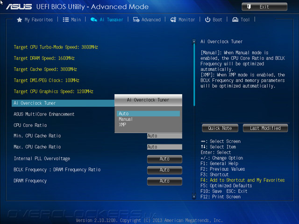Click the Monitor gauge icon

tap(173, 20)
